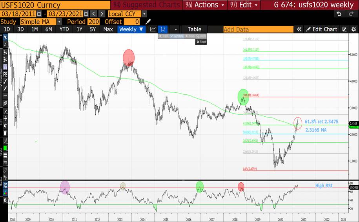Open the 97) Edit menu
Screen dimensions: 359x222
pyautogui.click(x=244, y=5)
